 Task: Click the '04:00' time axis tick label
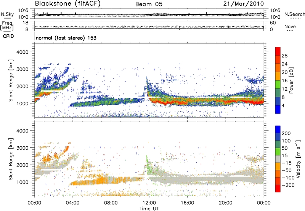73,203
